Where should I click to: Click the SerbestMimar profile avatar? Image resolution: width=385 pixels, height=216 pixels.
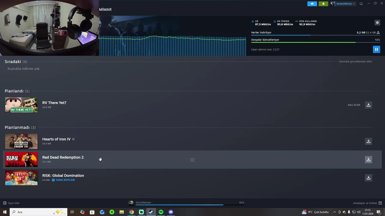332,4
